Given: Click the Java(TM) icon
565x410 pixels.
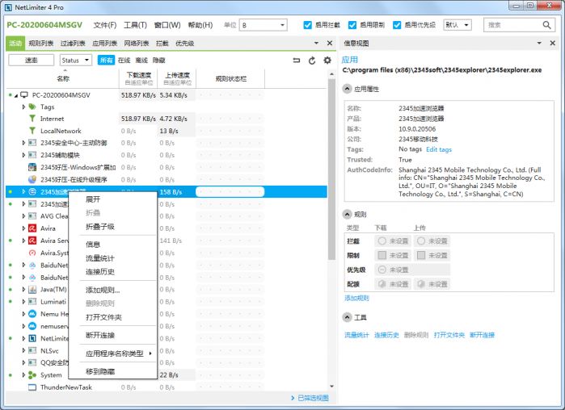Looking at the screenshot, I should [x=32, y=290].
